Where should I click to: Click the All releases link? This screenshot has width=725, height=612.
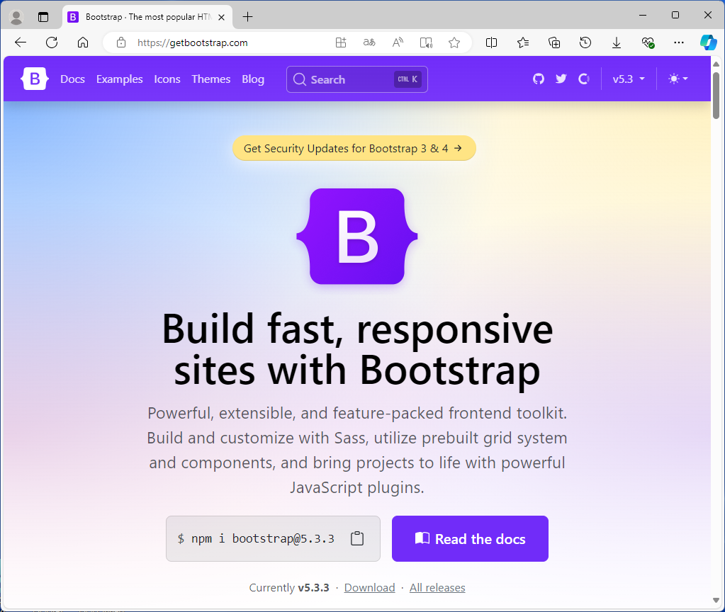point(437,587)
